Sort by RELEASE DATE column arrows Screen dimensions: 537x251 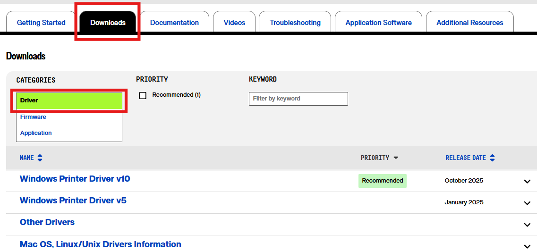pos(493,158)
